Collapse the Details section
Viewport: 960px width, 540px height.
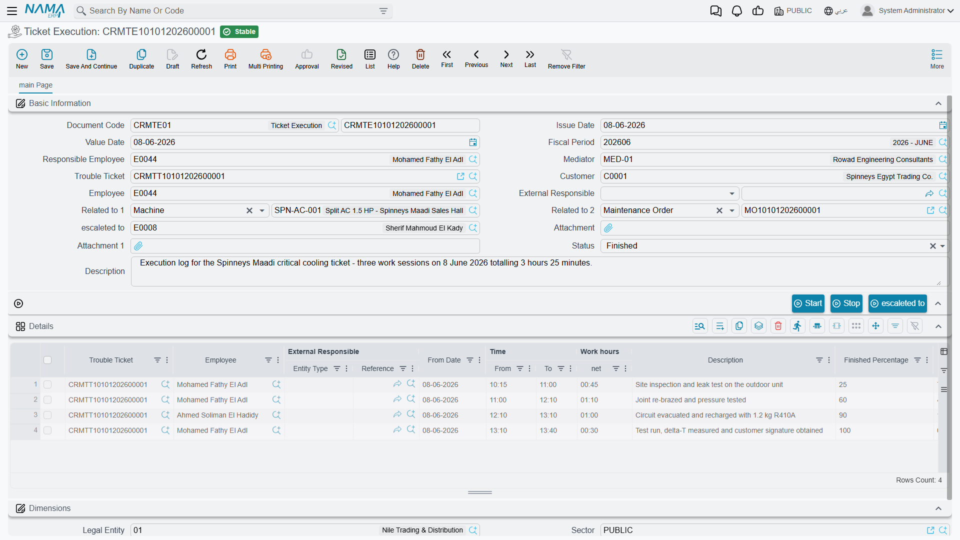938,326
